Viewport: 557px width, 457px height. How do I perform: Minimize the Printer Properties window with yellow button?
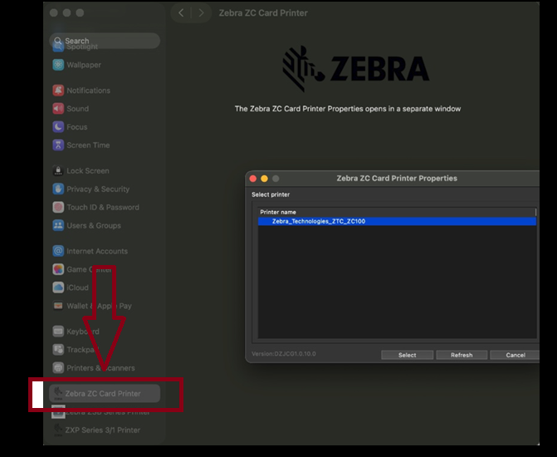264,179
